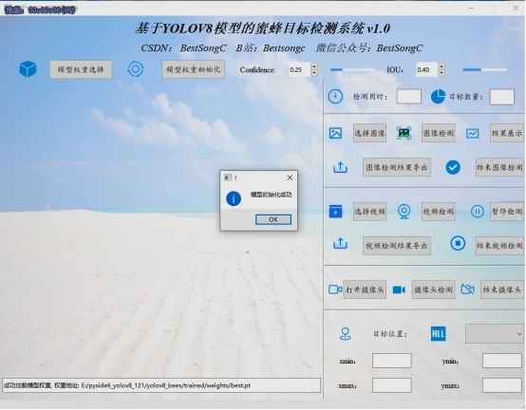Close the message dialog with X
526x410 pixels.
pyautogui.click(x=290, y=177)
